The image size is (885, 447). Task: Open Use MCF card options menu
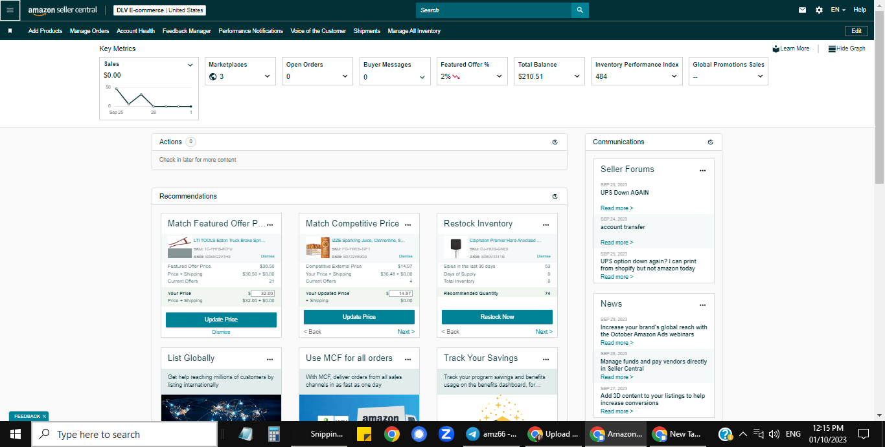tap(408, 359)
